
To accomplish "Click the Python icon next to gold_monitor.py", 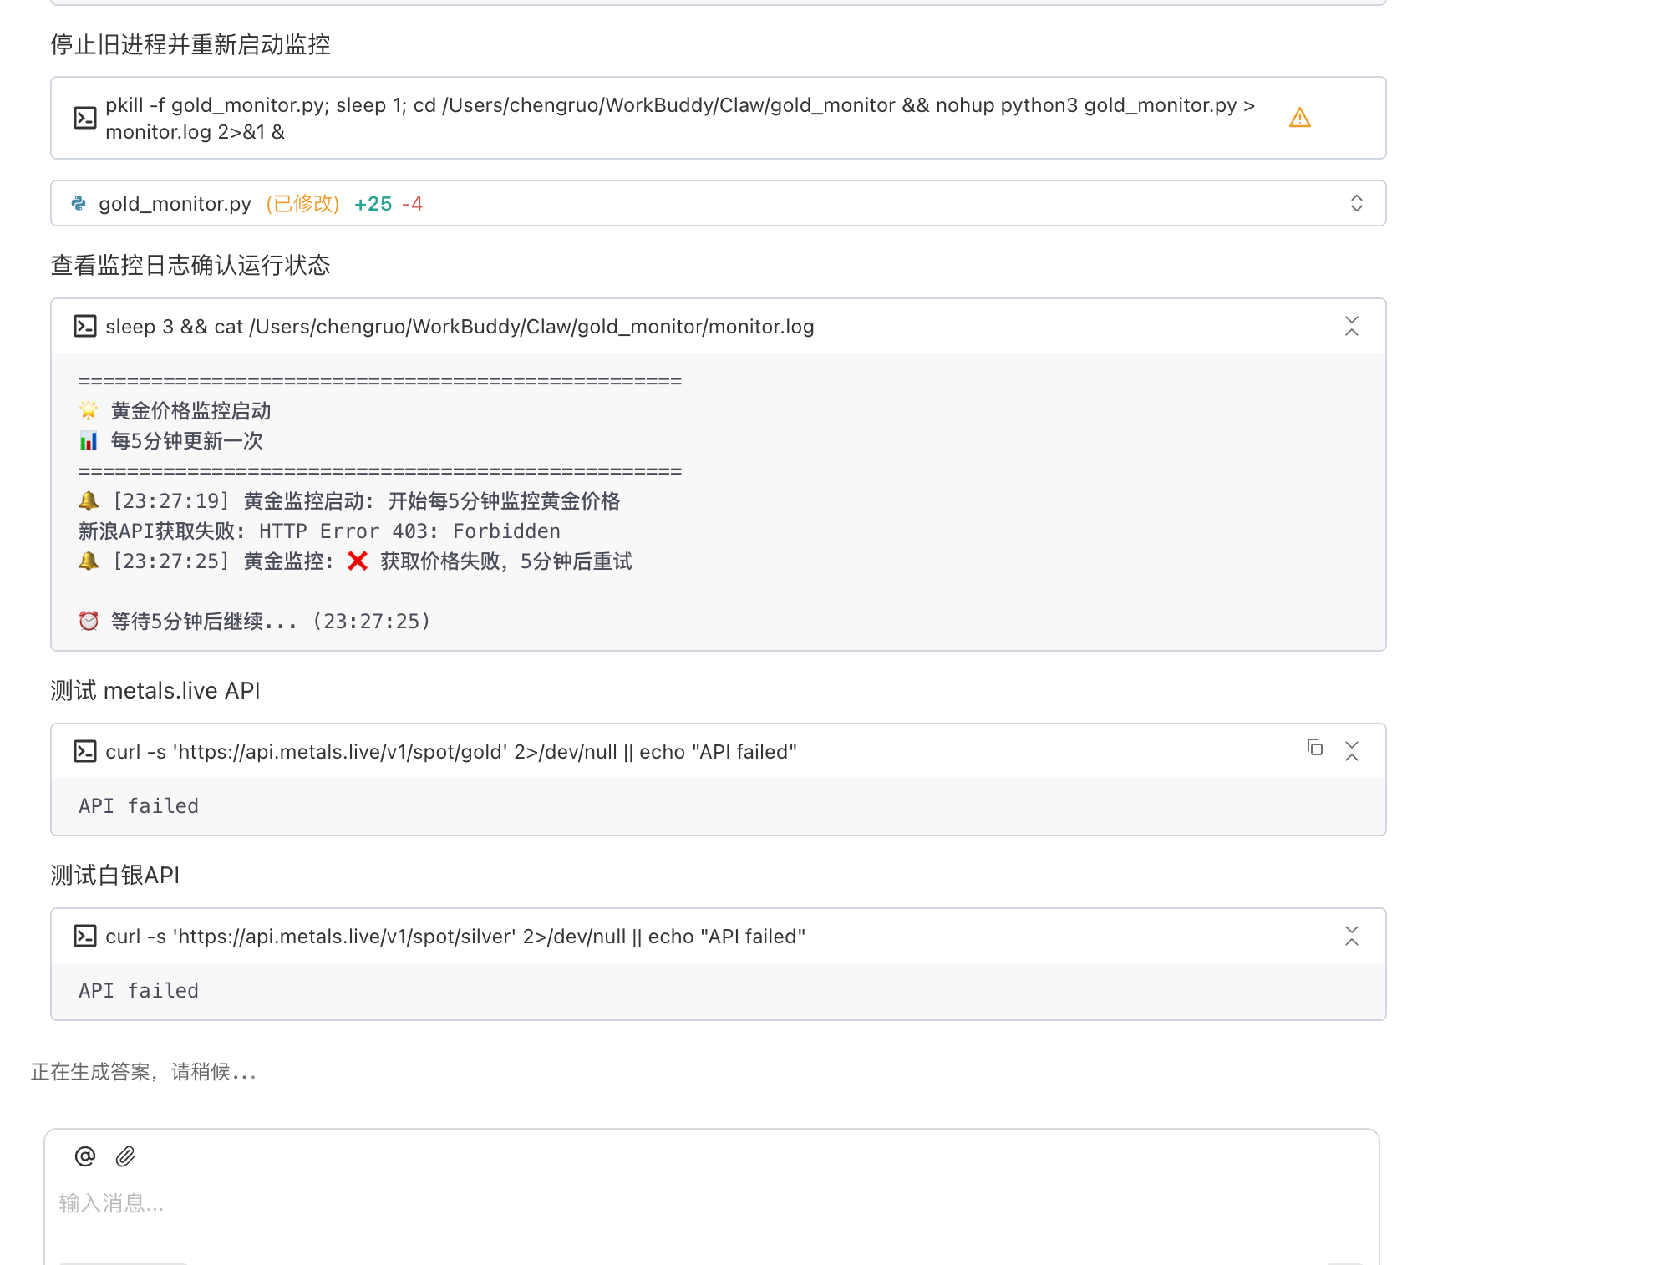I will [x=79, y=203].
